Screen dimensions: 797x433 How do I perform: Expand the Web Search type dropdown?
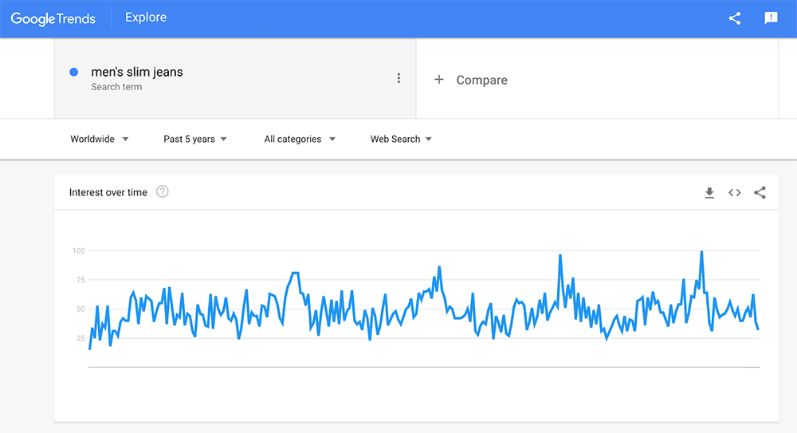pos(401,139)
